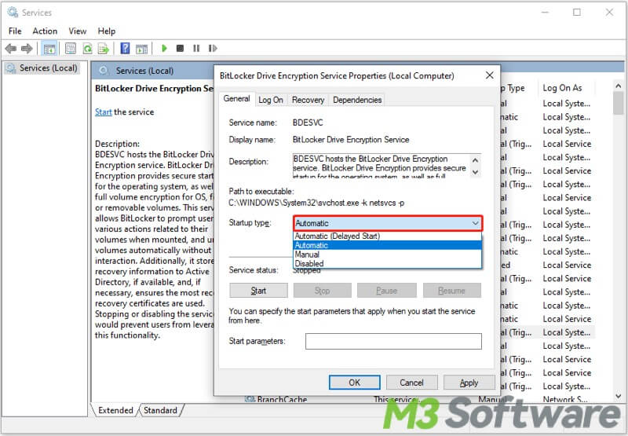Switch to the Dependencies tab
Screen dimensions: 628x436
point(357,100)
